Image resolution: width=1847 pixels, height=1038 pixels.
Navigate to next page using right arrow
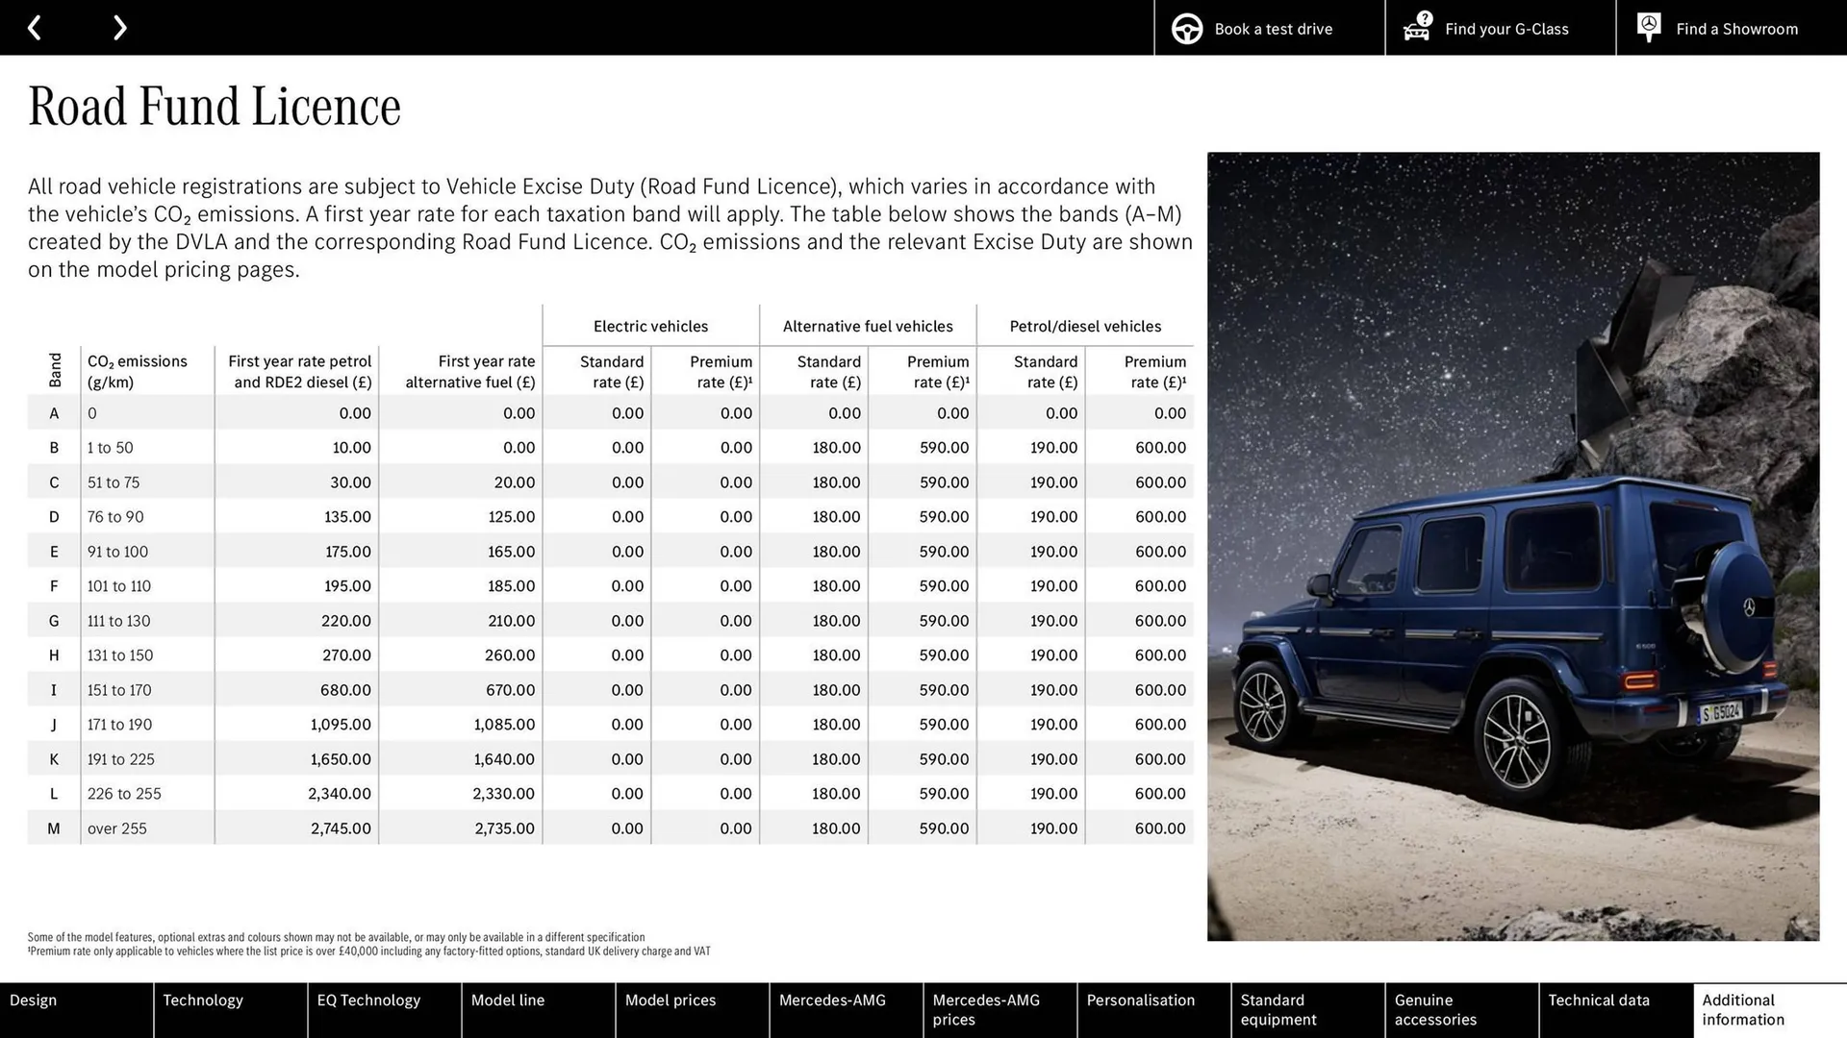(x=120, y=27)
